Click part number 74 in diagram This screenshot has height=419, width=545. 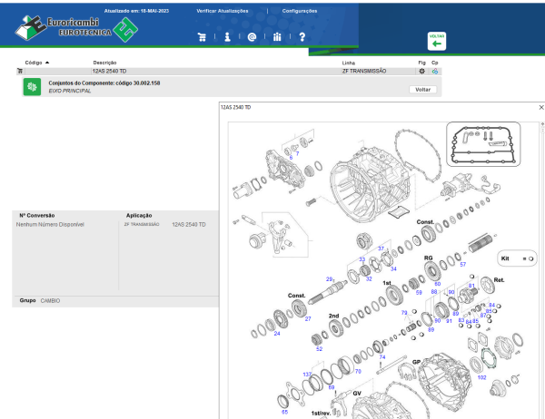click(382, 356)
